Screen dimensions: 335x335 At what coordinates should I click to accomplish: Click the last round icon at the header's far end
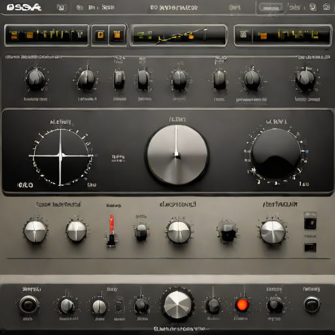[x=326, y=7]
